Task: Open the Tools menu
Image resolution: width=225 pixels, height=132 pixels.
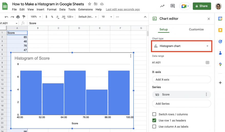Action: [72, 9]
